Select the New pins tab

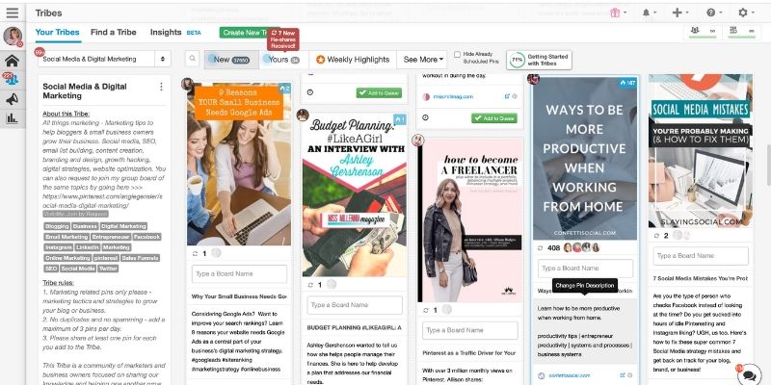point(231,60)
